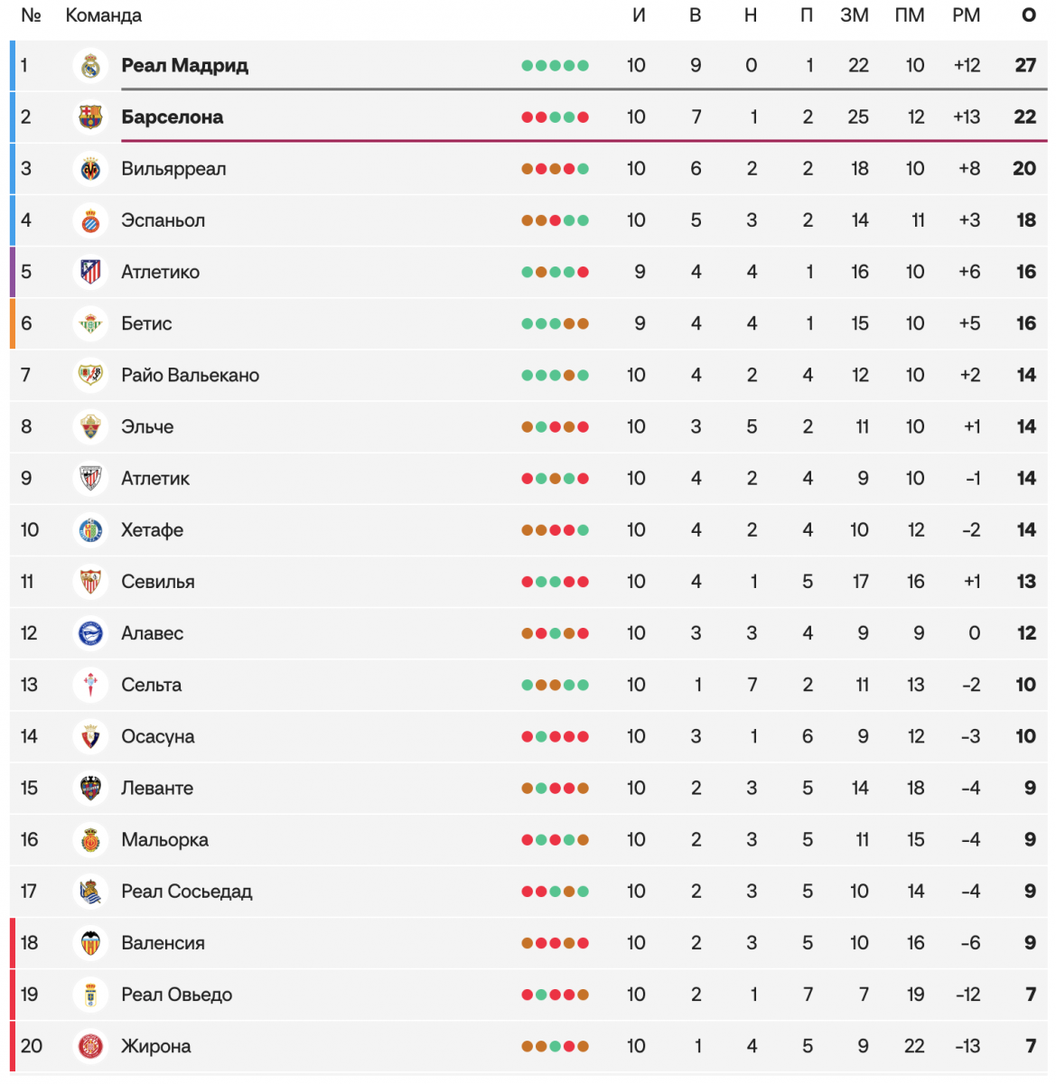Click the Girona club crest

coord(90,1046)
